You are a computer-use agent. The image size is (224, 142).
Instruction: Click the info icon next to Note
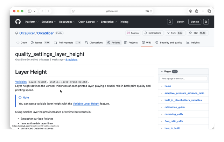point(20,98)
